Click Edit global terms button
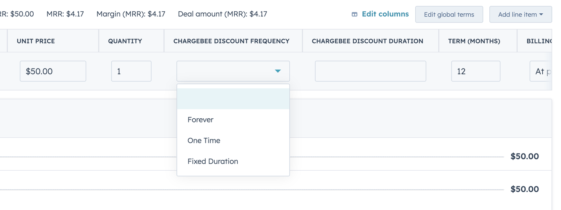The height and width of the screenshot is (210, 561). pyautogui.click(x=449, y=15)
